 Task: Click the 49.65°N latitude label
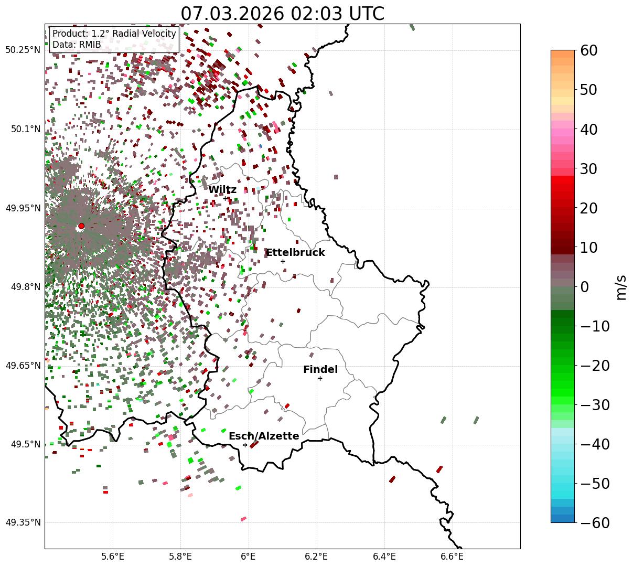tap(23, 366)
